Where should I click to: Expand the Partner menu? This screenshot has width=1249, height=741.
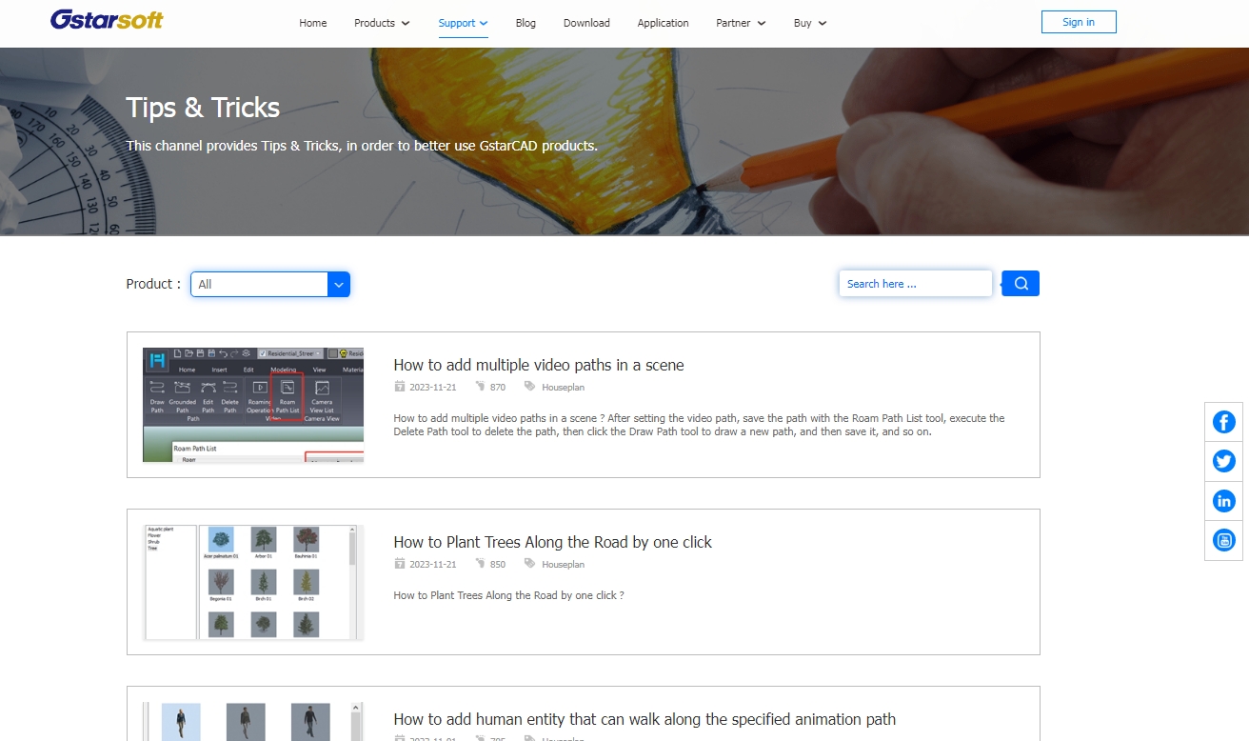(741, 23)
